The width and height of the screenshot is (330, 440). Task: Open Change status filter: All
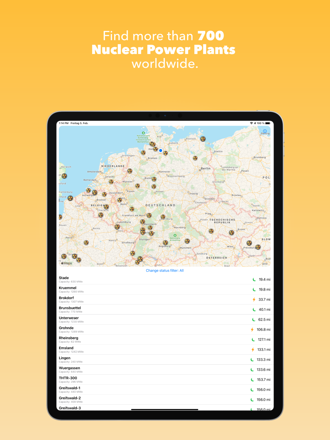click(x=165, y=270)
